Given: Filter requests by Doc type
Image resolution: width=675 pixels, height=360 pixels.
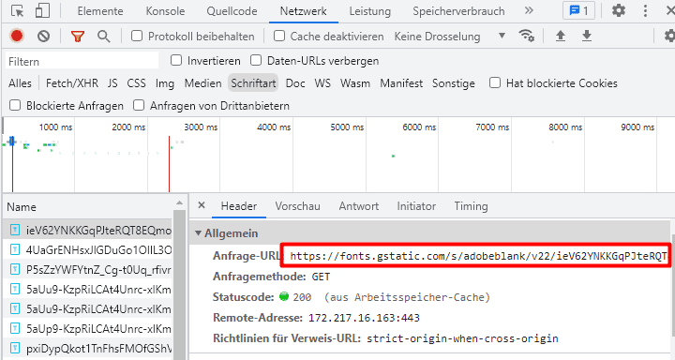Looking at the screenshot, I should [295, 83].
